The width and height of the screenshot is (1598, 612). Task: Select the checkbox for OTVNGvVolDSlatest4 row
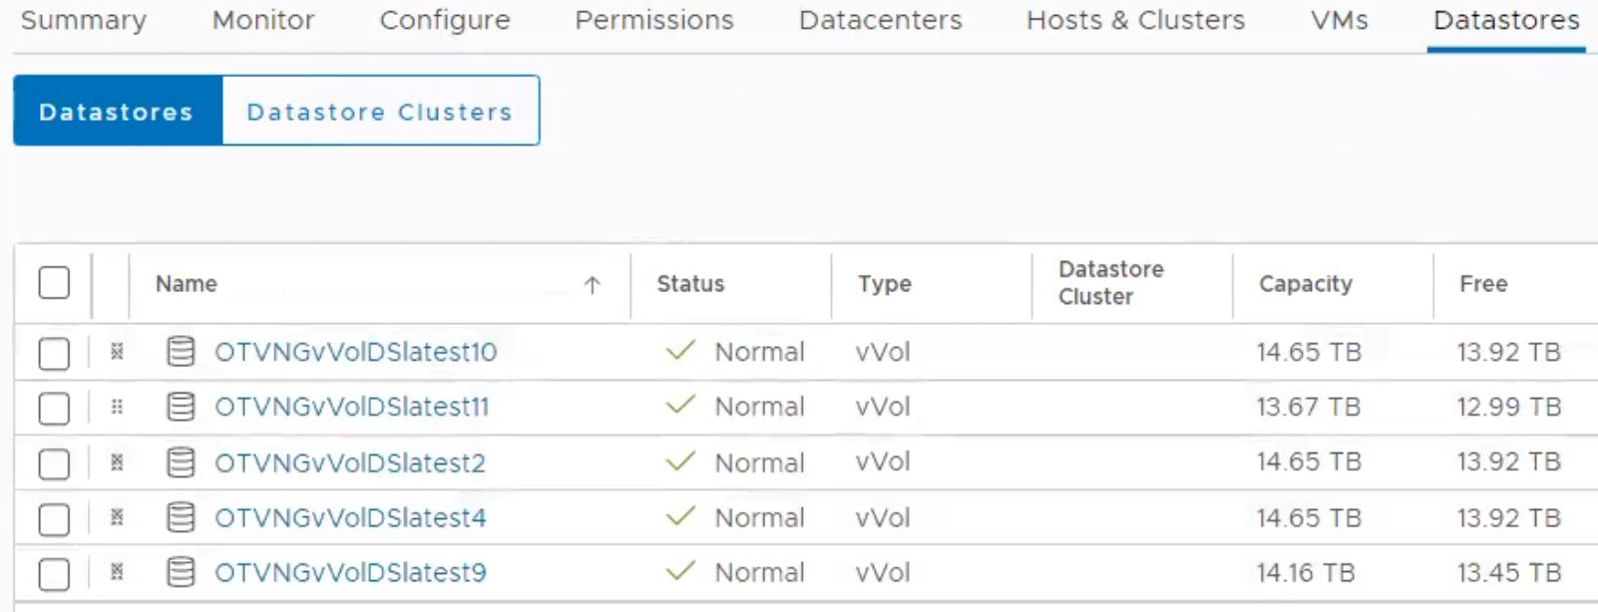point(54,518)
